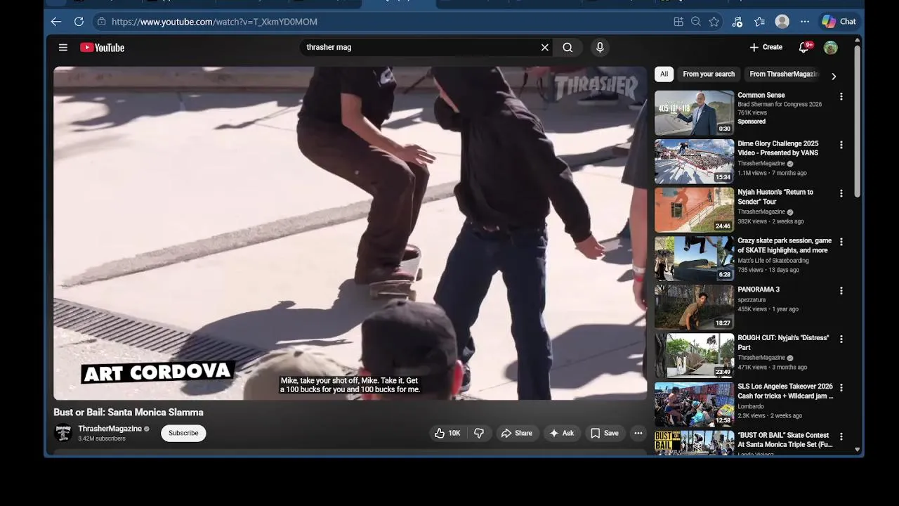Viewport: 899px width, 506px height.
Task: Select From your search chip
Action: 709,74
